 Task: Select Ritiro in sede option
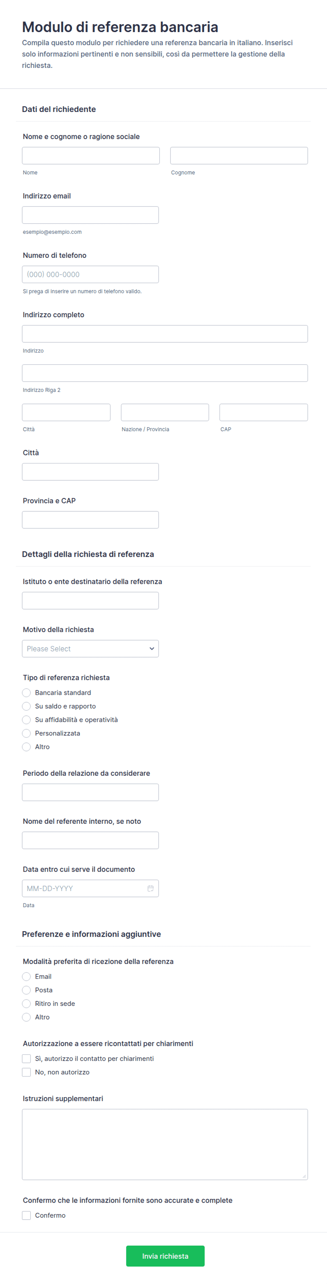coord(26,1003)
